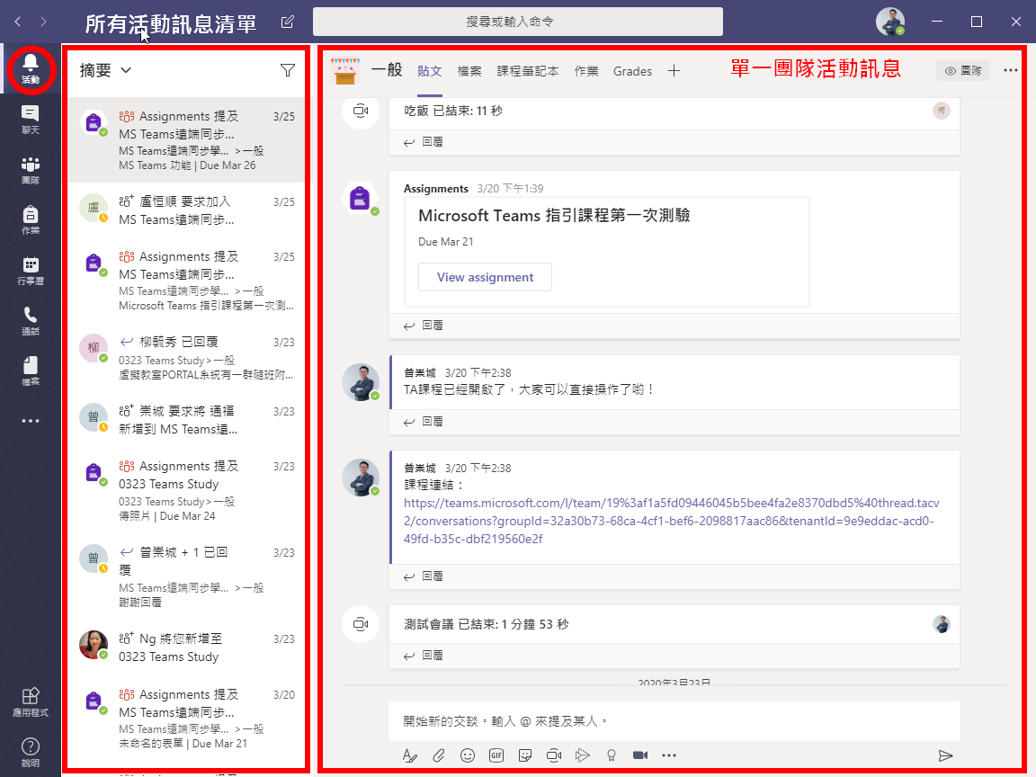The height and width of the screenshot is (777, 1036).
Task: Switch to the 課程筆記本 tab
Action: (528, 71)
